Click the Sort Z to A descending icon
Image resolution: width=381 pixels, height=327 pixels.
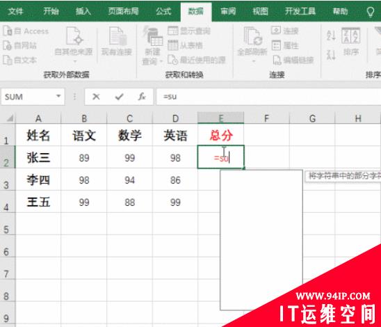point(331,55)
